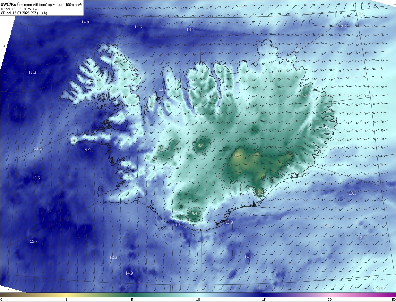
Task: Click the "10" tick on the color scale
Action: pyautogui.click(x=198, y=300)
